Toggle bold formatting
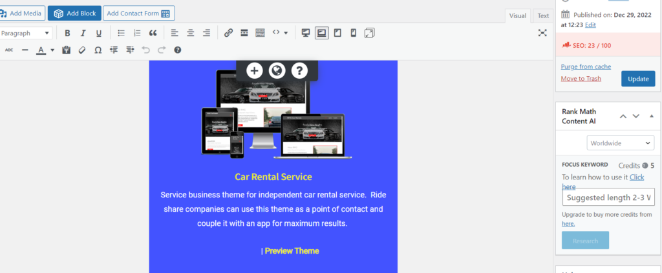 67,33
